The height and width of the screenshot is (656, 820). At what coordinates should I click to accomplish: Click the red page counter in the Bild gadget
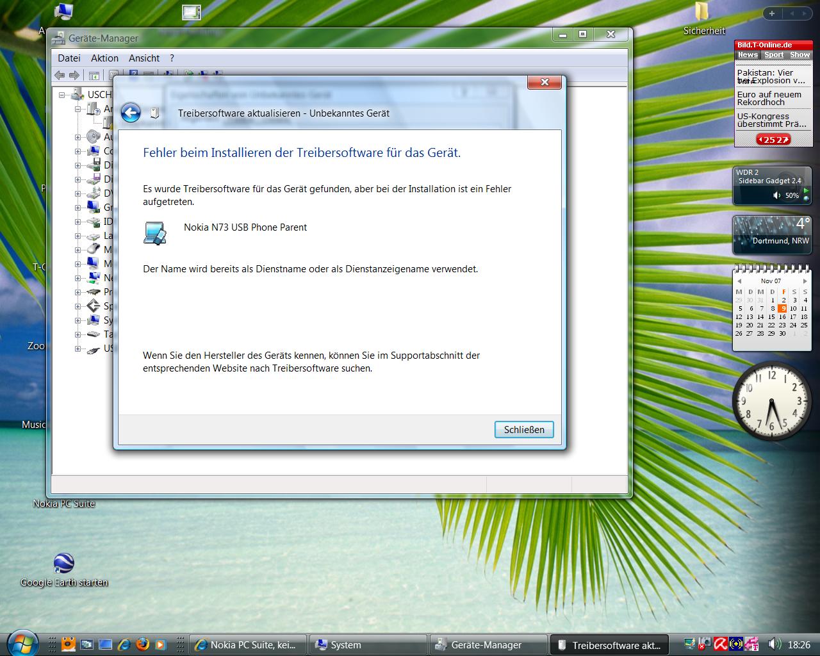point(773,140)
